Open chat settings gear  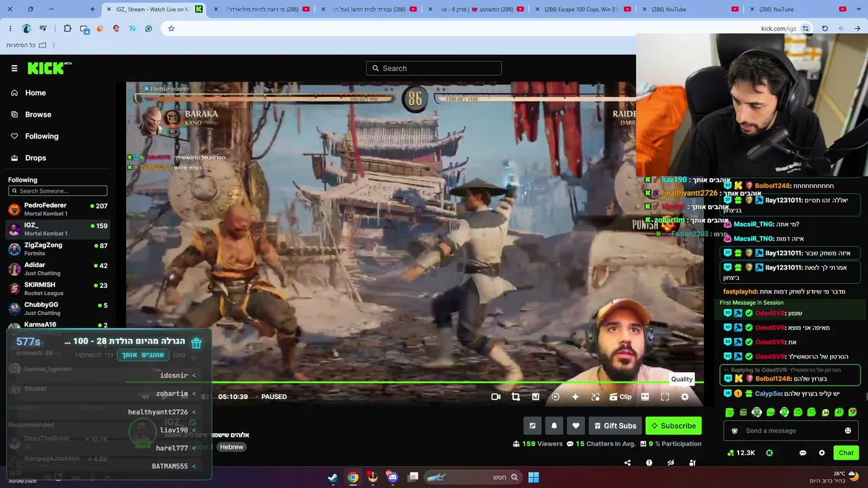coord(822,453)
